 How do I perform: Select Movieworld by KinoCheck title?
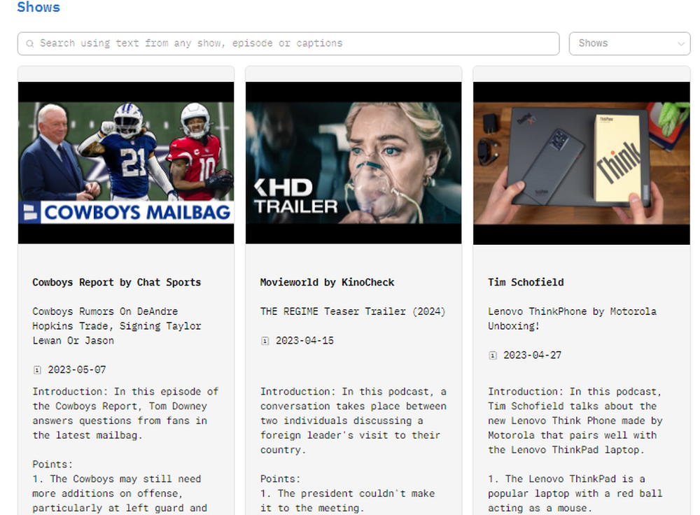click(327, 283)
